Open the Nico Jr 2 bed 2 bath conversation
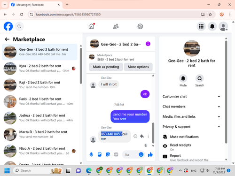The width and height of the screenshot is (235, 176). click(x=39, y=151)
